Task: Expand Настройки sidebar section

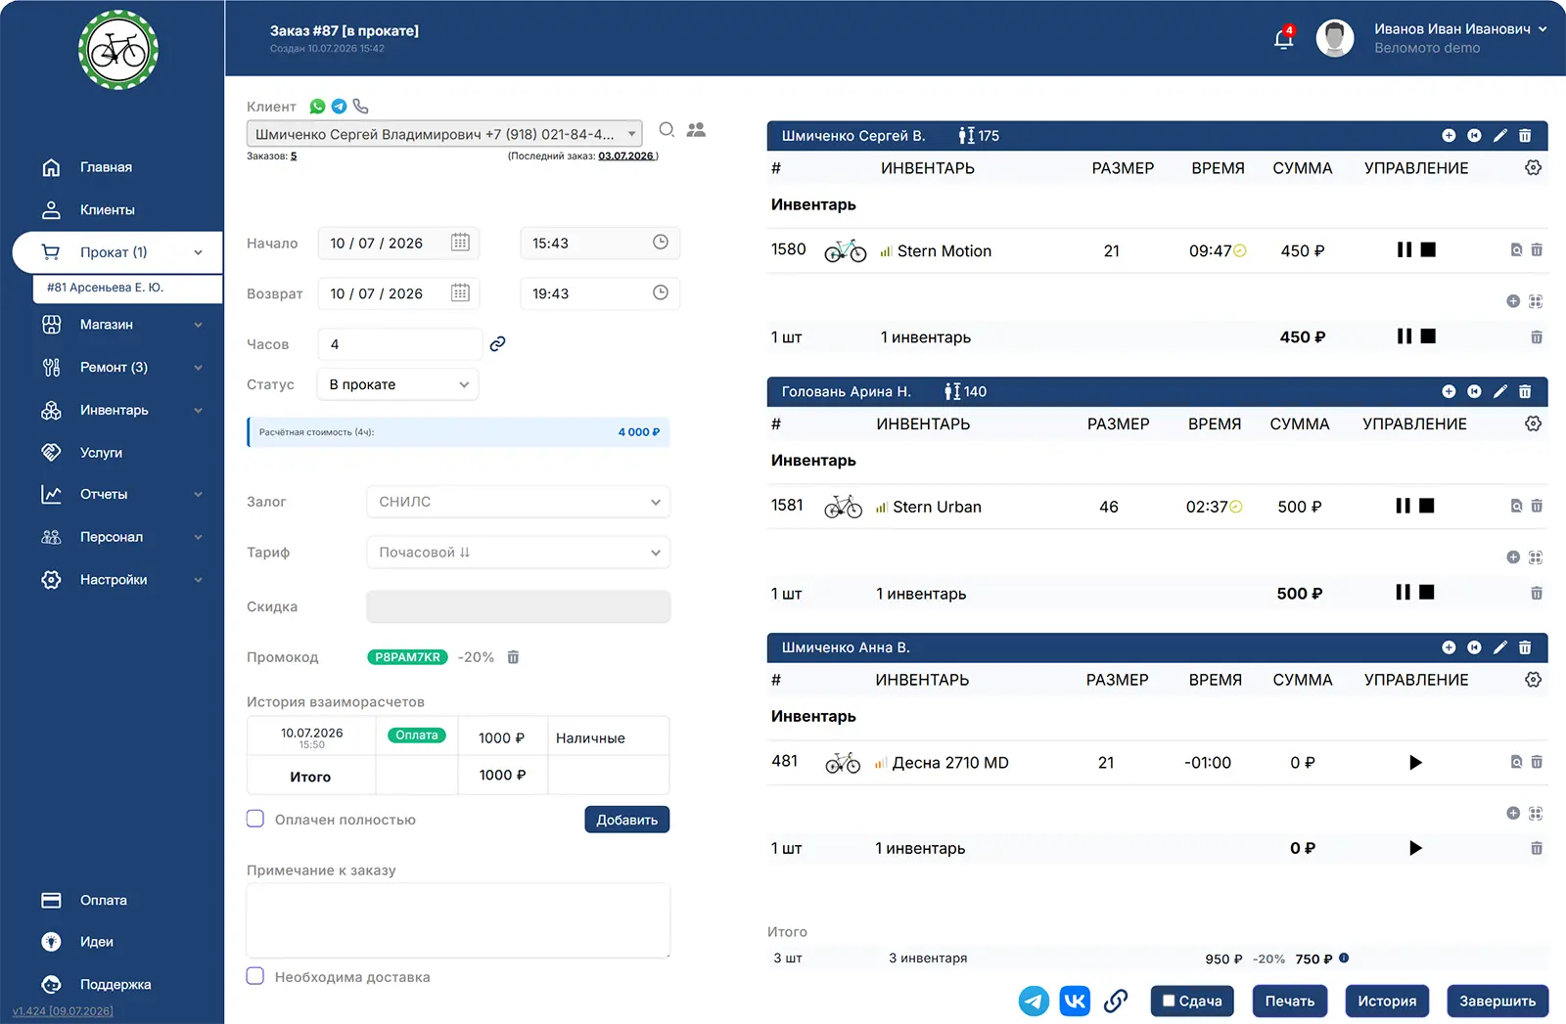Action: click(x=198, y=580)
